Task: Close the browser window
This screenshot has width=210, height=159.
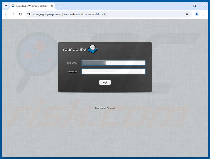Action: pyautogui.click(x=203, y=6)
